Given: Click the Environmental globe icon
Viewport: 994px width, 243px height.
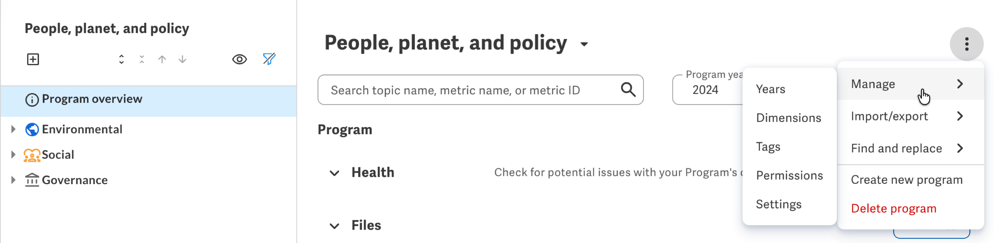Looking at the screenshot, I should [32, 130].
